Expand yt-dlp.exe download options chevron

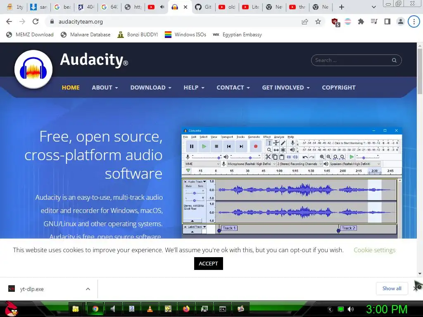(x=88, y=289)
